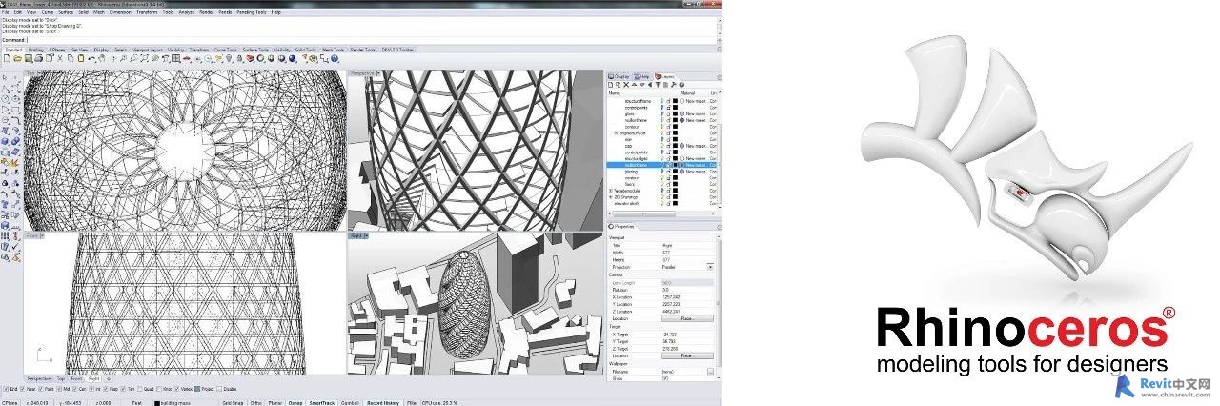Click the Layers panel help icon
The image size is (1220, 406).
point(681,84)
